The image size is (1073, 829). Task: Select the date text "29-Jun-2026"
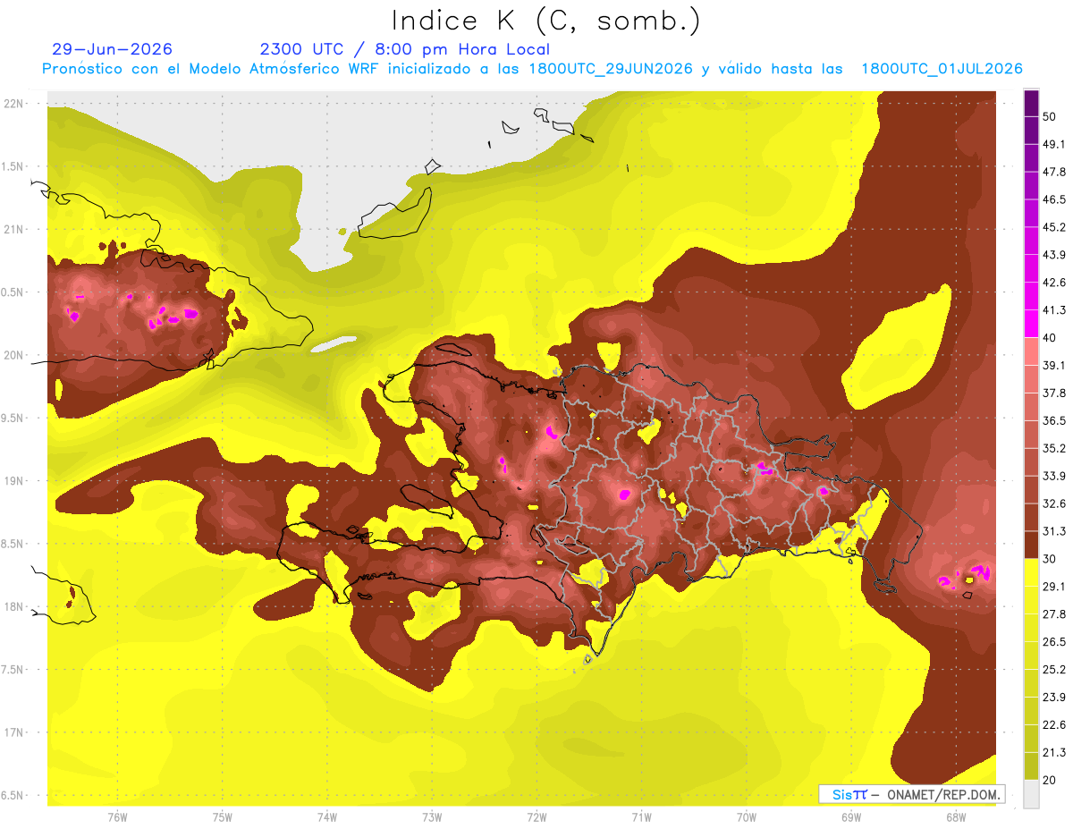(x=112, y=49)
